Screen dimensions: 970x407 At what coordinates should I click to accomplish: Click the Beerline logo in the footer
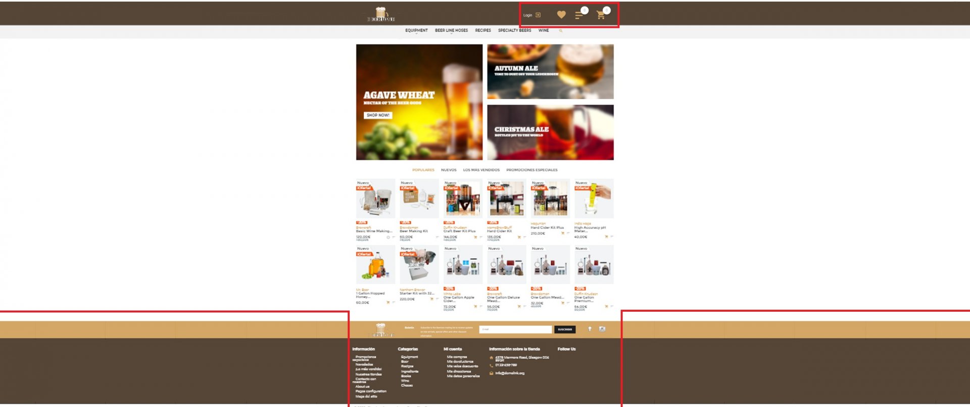381,330
